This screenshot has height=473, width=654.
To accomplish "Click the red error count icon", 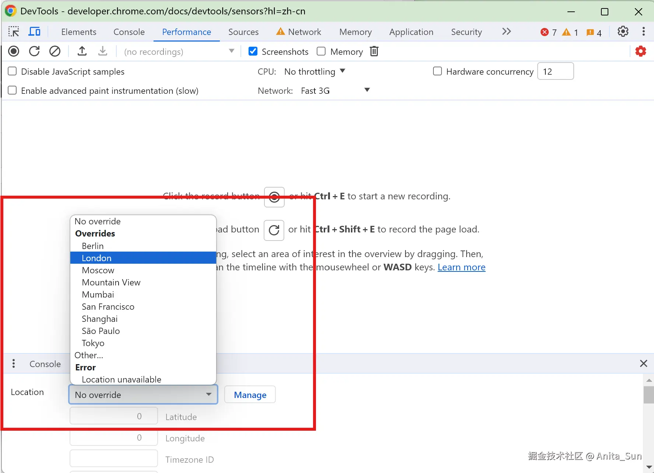I will 545,32.
